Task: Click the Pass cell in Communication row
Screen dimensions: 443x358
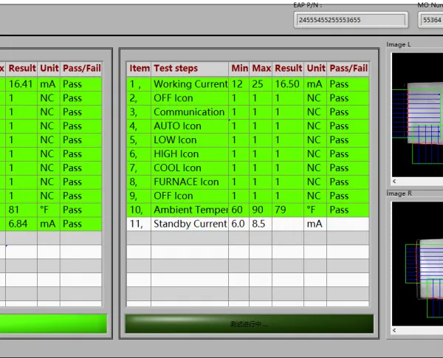Action: click(348, 112)
